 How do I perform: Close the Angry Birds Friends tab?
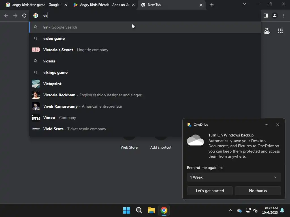133,5
